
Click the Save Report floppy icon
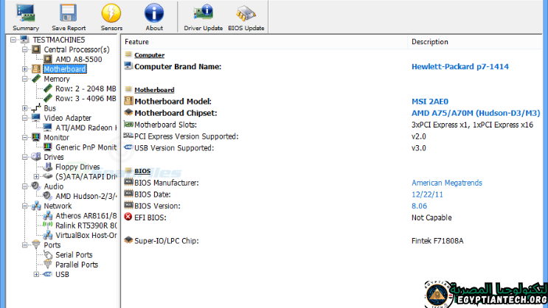(x=68, y=16)
